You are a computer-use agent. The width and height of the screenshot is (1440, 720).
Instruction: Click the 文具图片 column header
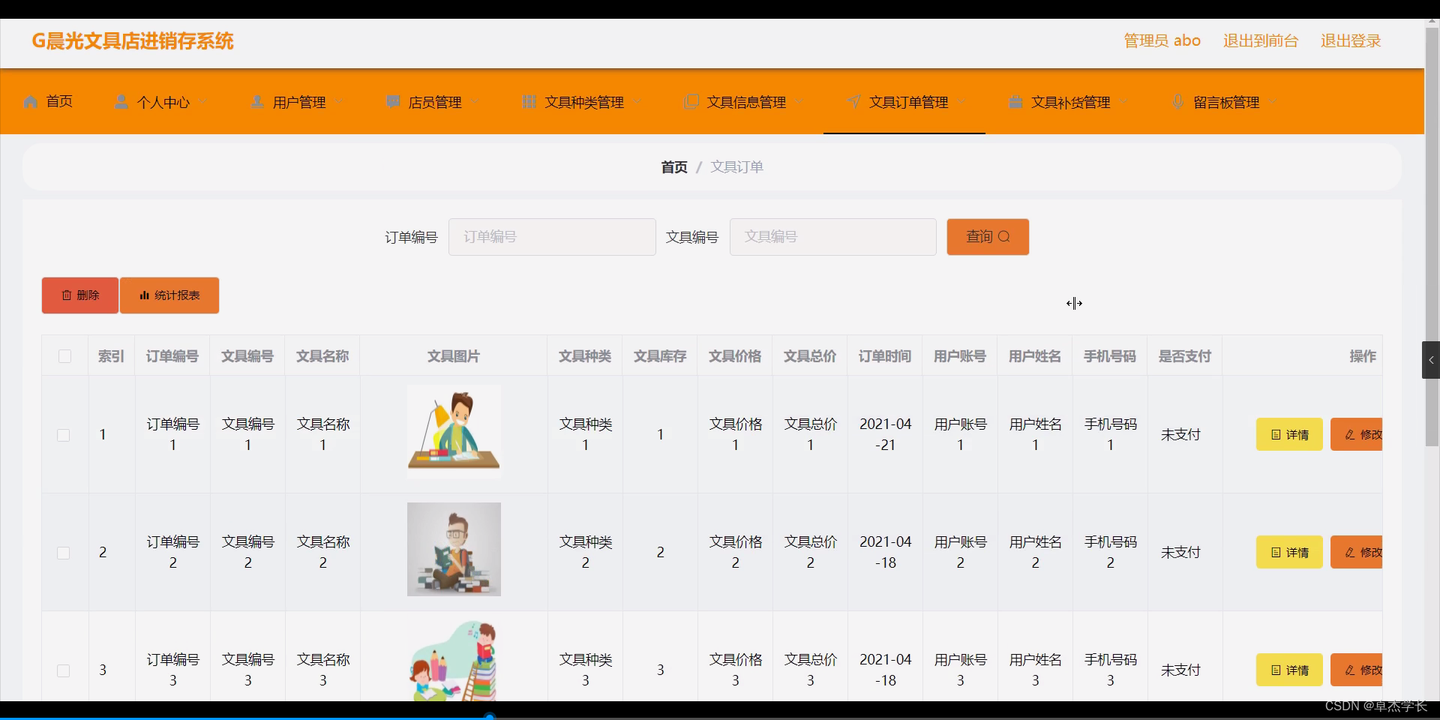point(454,356)
